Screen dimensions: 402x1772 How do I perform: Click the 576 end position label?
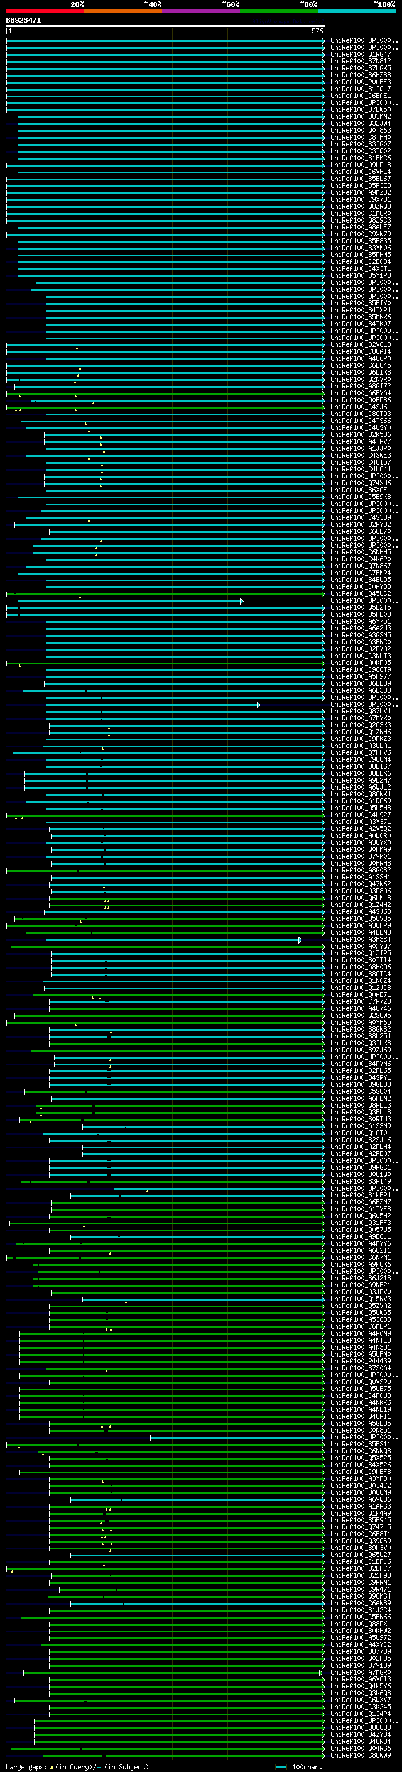(x=317, y=31)
